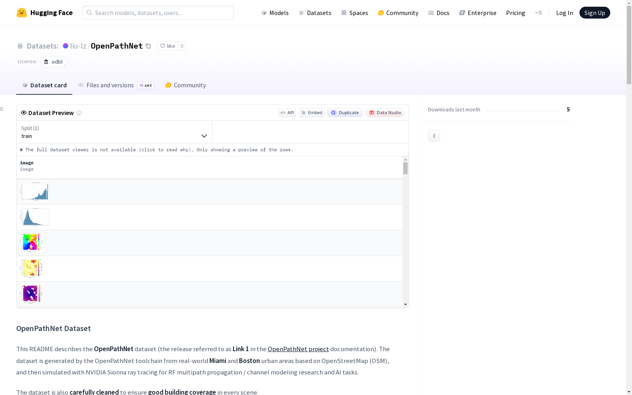
Task: Open the table of contents side icon
Action: (2, 109)
